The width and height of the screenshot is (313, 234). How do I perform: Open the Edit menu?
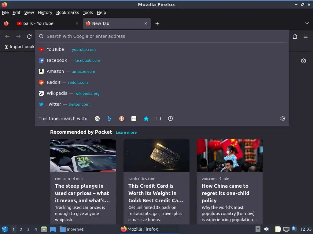17,12
